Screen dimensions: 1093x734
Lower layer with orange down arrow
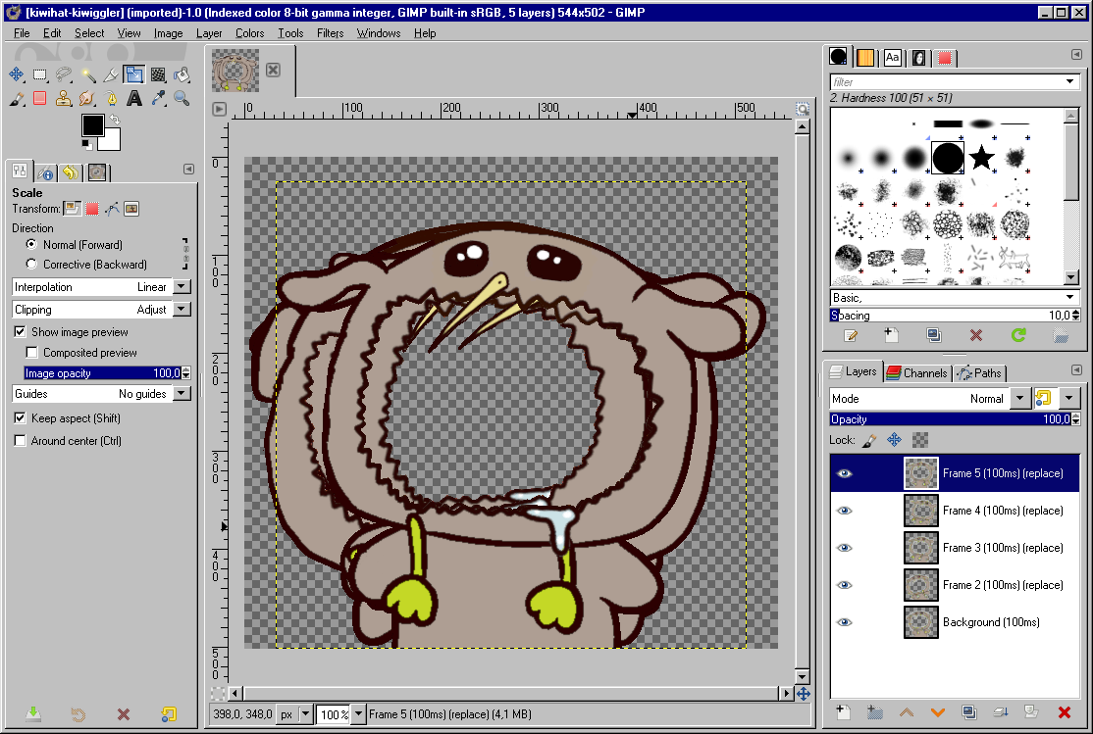pyautogui.click(x=938, y=711)
